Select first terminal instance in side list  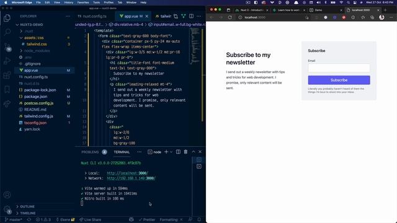199,160
